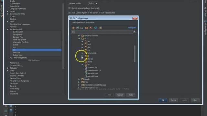Viewport: 207px width, 116px height.
Task: Select the ReleaseNotes.rtf file icon
Action: point(86,70)
